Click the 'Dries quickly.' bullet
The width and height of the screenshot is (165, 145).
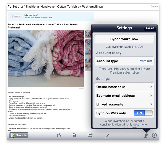click(x=13, y=101)
